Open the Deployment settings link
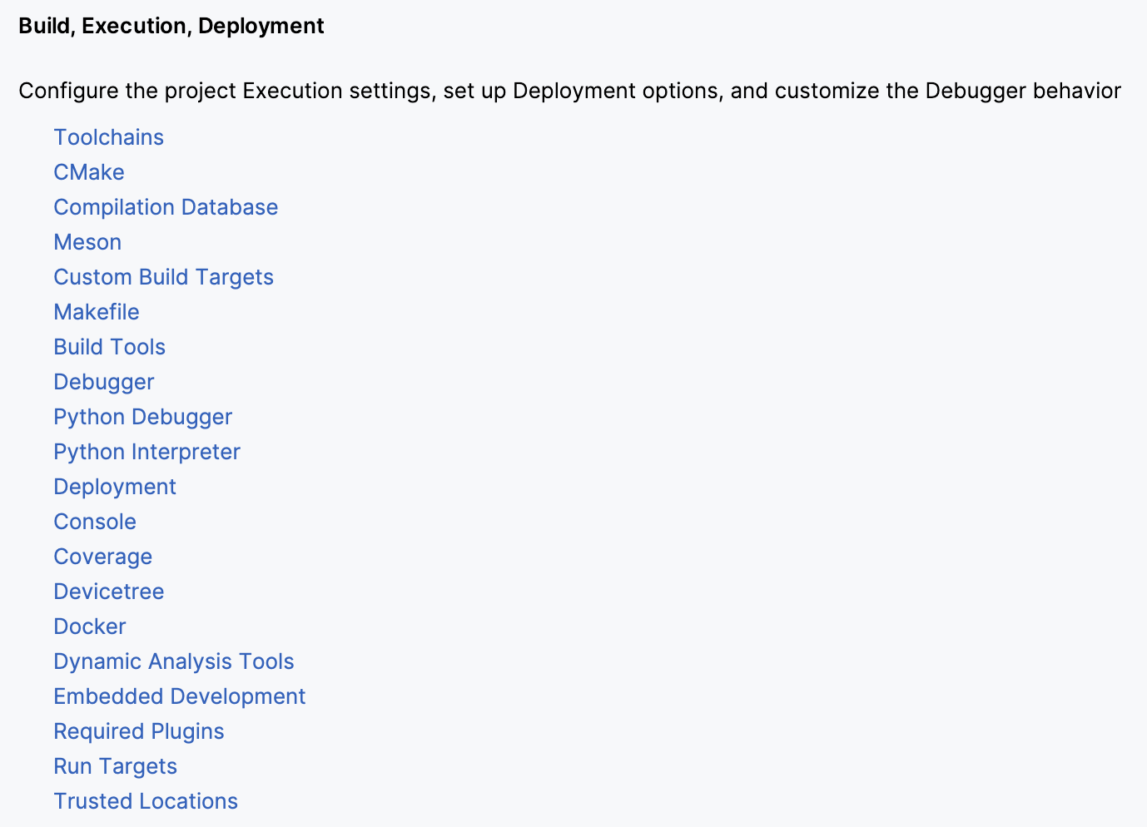Viewport: 1147px width, 827px height. click(114, 487)
